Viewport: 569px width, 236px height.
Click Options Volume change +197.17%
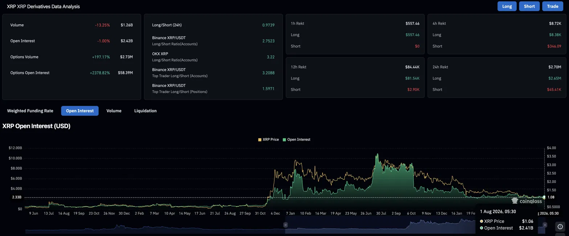point(101,57)
